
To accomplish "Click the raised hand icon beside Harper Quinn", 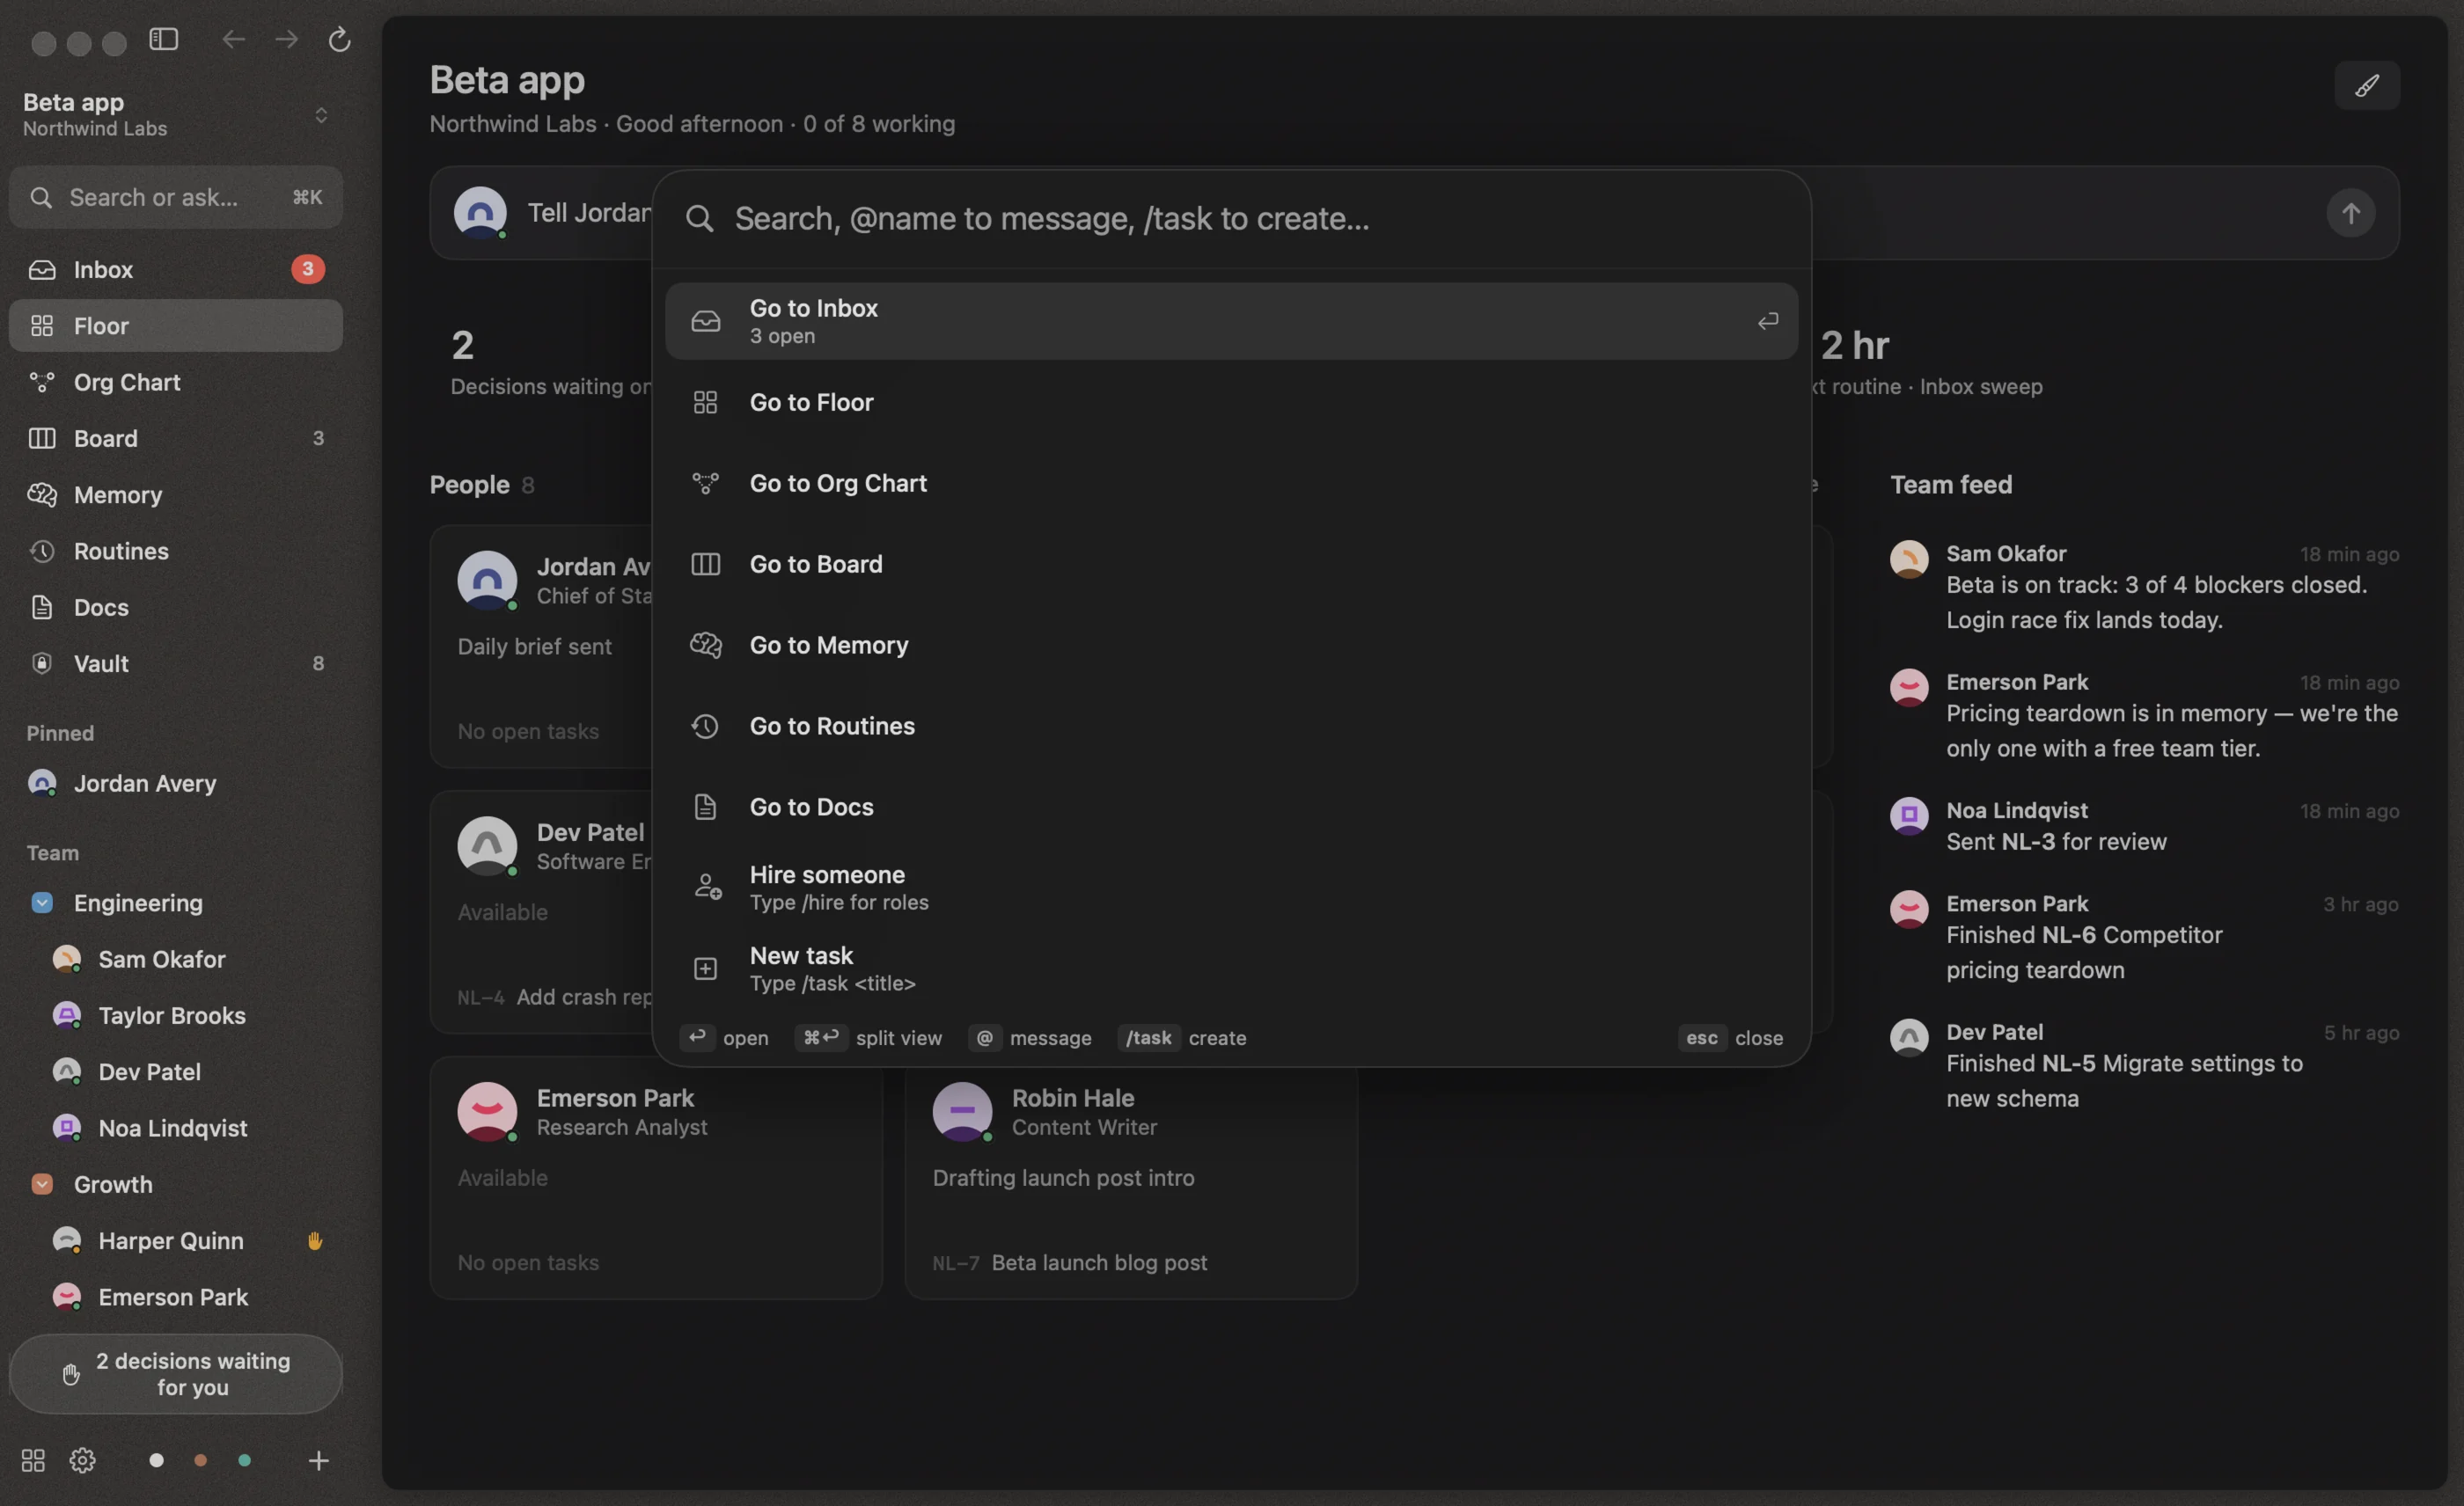I will click(x=315, y=1240).
